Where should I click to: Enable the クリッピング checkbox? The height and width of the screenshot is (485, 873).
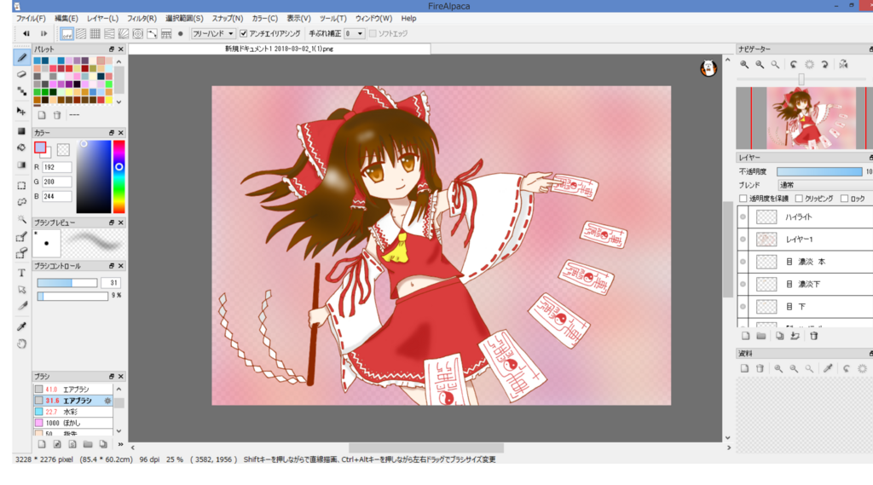[x=799, y=199]
